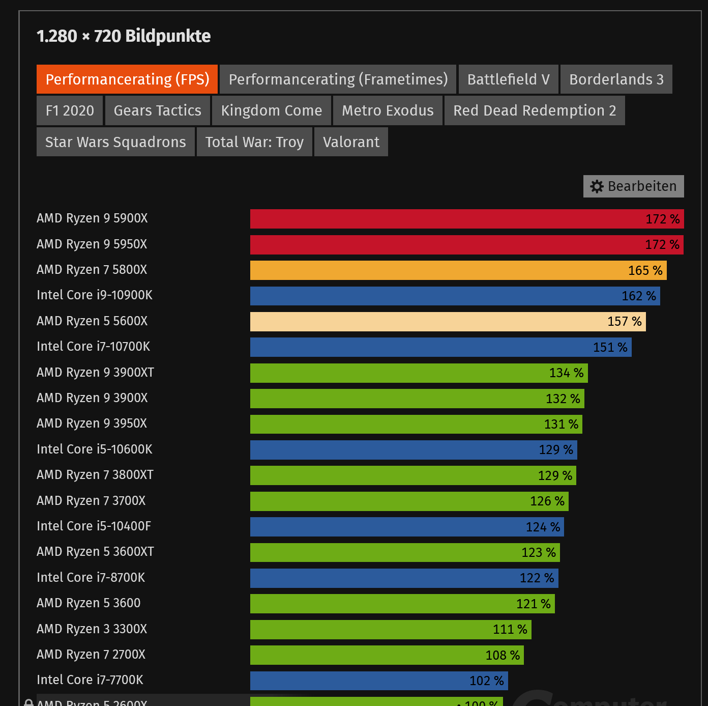Click the Ryzen 7 3800XT 129 % bar
This screenshot has width=708, height=706.
pos(413,475)
